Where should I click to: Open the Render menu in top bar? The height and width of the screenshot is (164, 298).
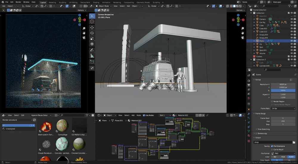(x=18, y=2)
